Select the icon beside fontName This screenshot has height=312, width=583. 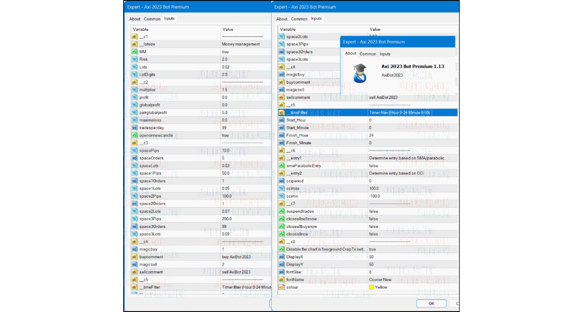[x=282, y=280]
